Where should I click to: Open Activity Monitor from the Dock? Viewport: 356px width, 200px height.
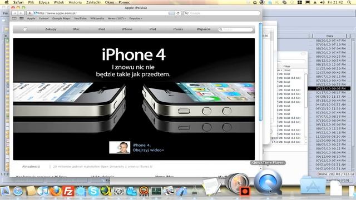point(156,191)
